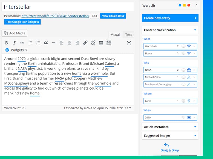Align text left

tap(62, 43)
